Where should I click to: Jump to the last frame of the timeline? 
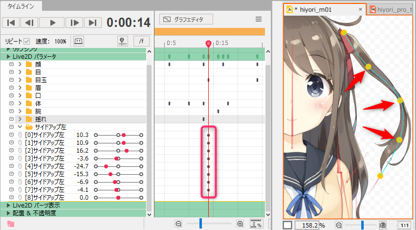92,23
